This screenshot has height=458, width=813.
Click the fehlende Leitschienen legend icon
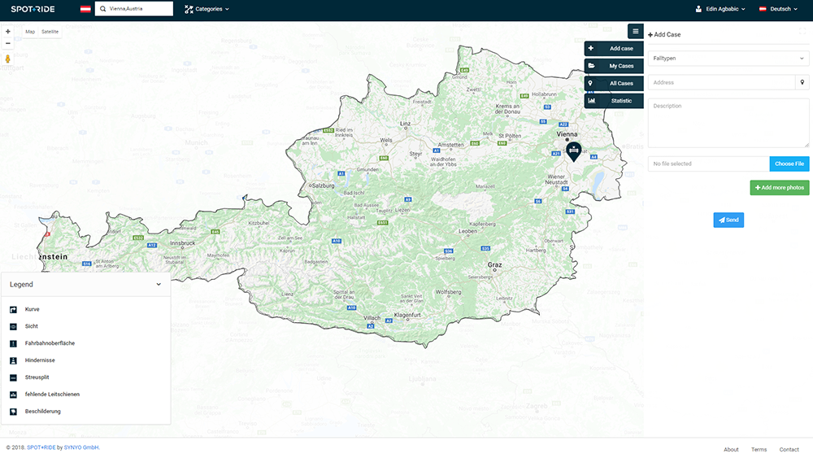[13, 395]
